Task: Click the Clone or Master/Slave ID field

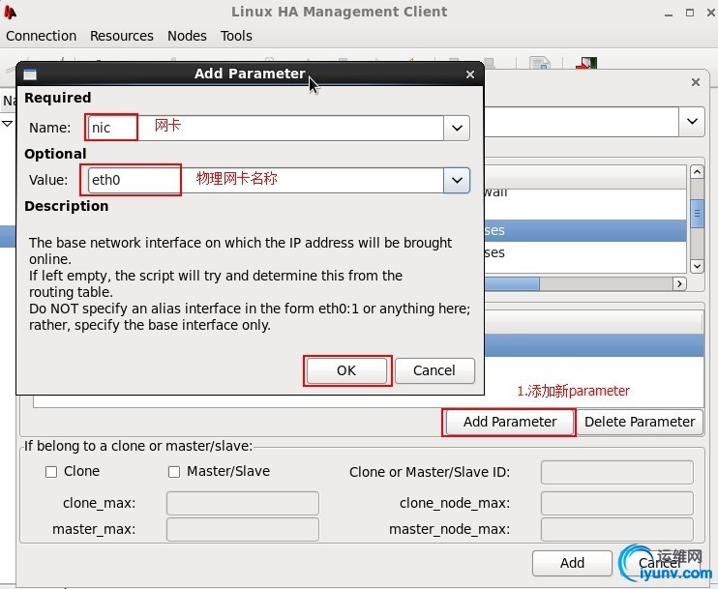Action: coord(616,472)
